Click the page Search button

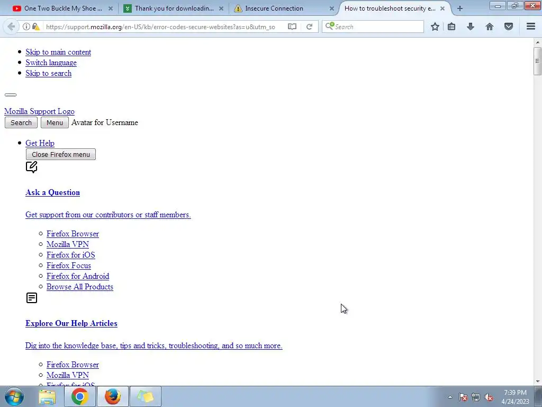[x=21, y=122]
